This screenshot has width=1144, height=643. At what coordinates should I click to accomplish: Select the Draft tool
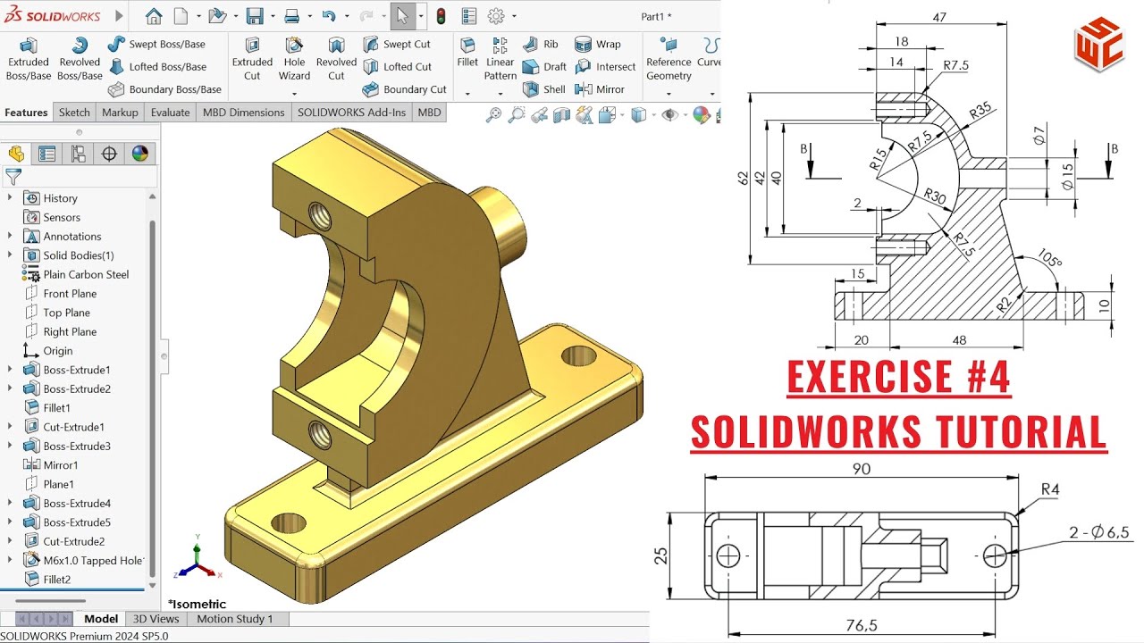pos(544,66)
